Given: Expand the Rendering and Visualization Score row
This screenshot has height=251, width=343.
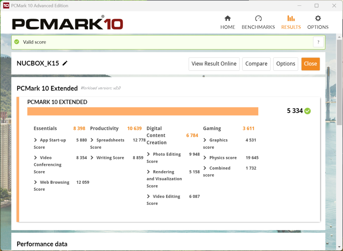Looking at the screenshot, I should click(x=148, y=172).
